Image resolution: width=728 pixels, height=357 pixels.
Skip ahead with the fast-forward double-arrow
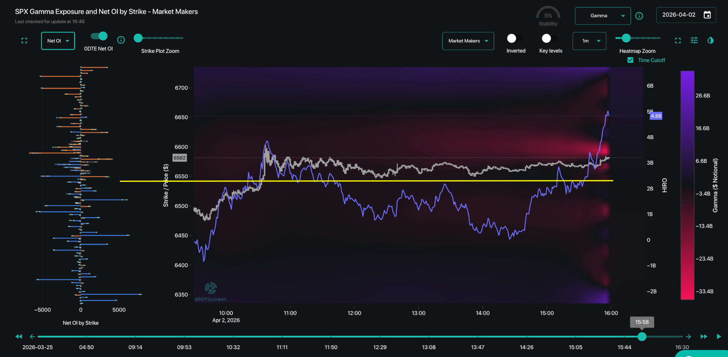(x=704, y=336)
